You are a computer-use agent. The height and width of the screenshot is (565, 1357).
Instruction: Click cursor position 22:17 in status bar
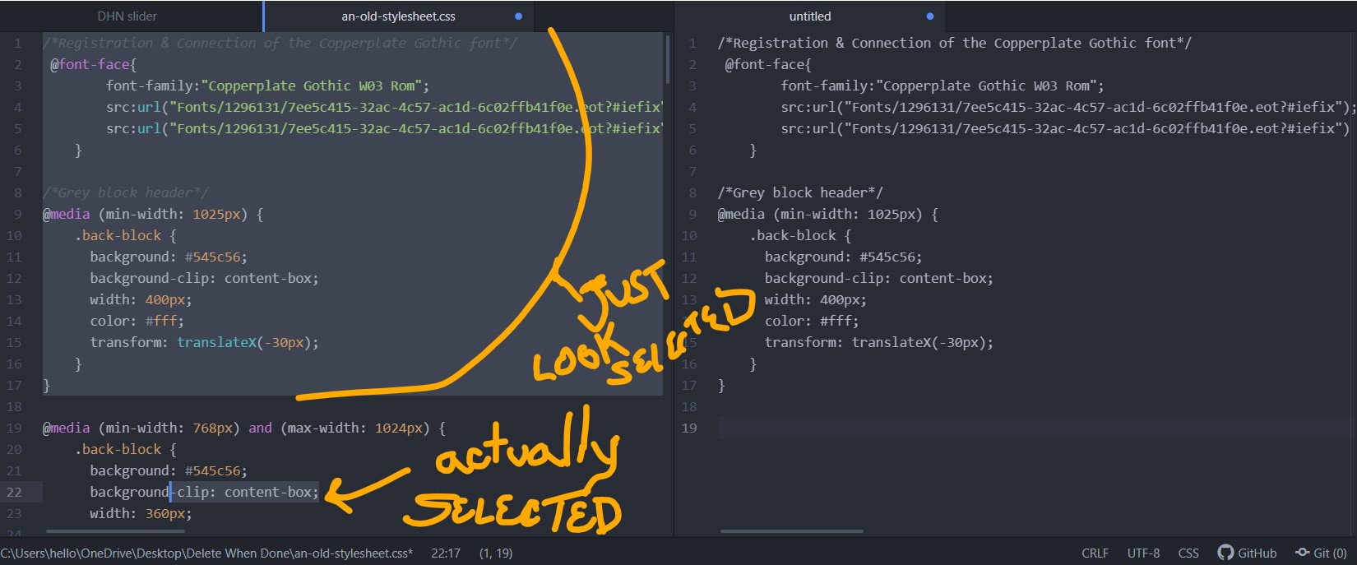click(446, 553)
